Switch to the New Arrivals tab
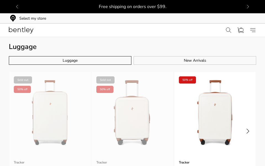 (195, 61)
